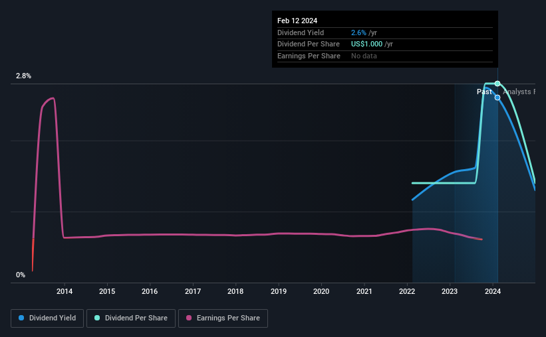Toggle the Earnings Per Share legend button
The image size is (546, 337).
pyautogui.click(x=223, y=318)
